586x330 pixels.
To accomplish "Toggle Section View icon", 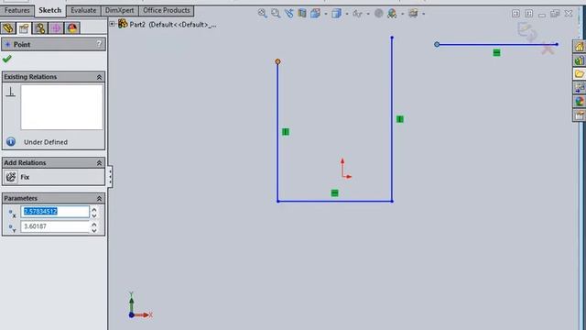I will (302, 14).
